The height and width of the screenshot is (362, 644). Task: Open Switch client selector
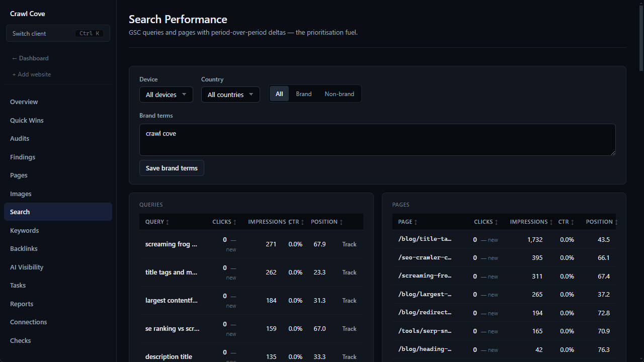pos(58,33)
